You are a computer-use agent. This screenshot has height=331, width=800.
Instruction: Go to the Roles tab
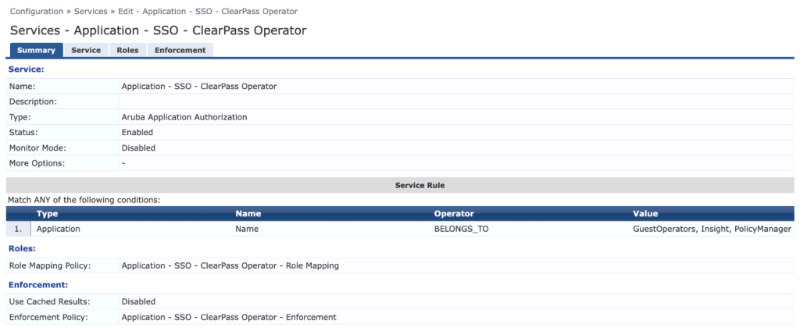127,50
